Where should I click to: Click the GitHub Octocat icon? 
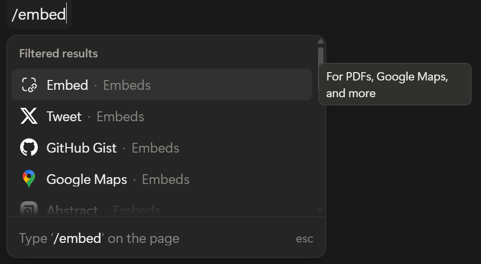[x=29, y=148]
